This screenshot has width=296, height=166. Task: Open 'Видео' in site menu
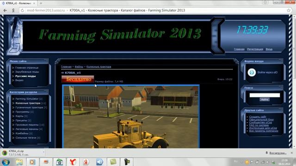(19, 80)
